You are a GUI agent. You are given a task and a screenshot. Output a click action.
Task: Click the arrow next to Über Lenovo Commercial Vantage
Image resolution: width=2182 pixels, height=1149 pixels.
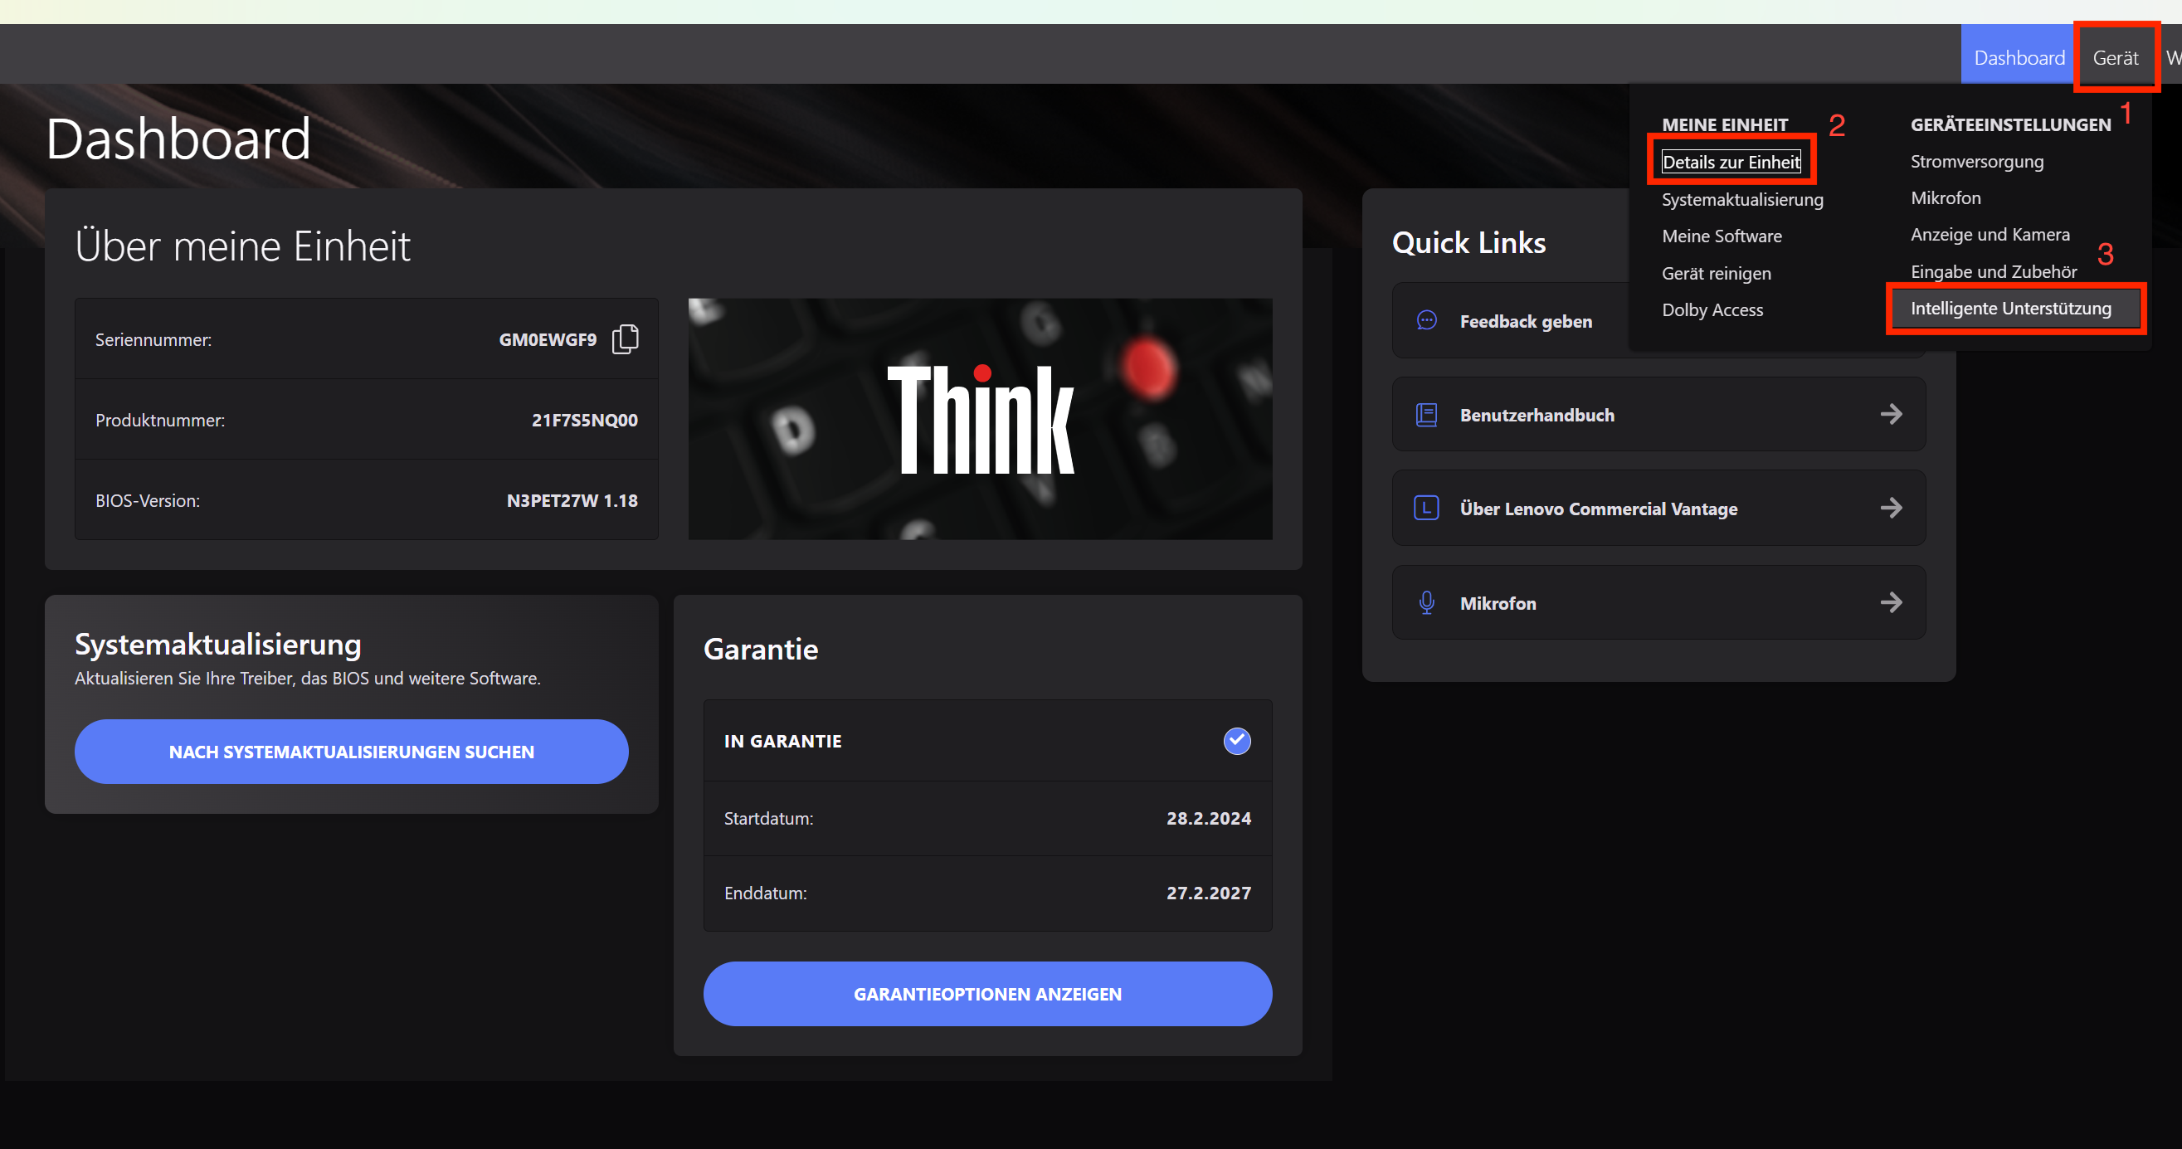pyautogui.click(x=1891, y=508)
